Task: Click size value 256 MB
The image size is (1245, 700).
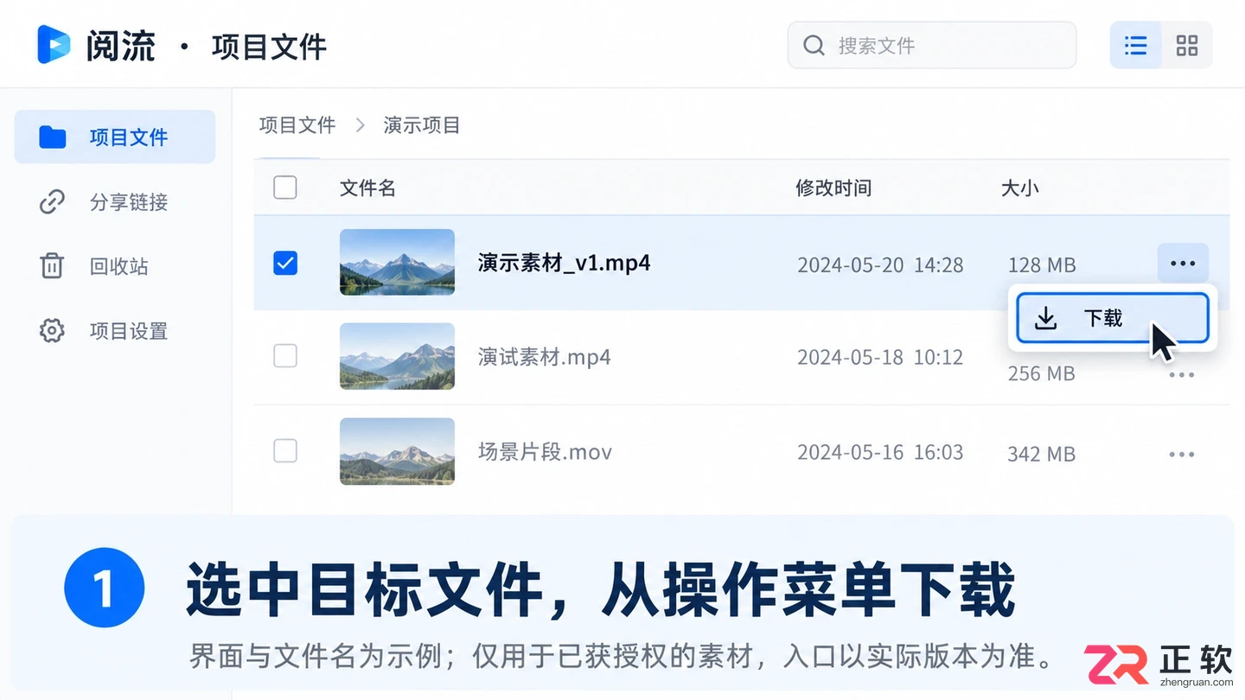Action: 1042,373
